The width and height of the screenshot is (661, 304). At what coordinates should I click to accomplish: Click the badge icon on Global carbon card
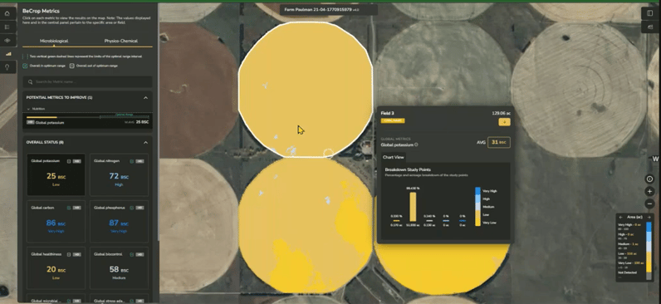click(76, 208)
